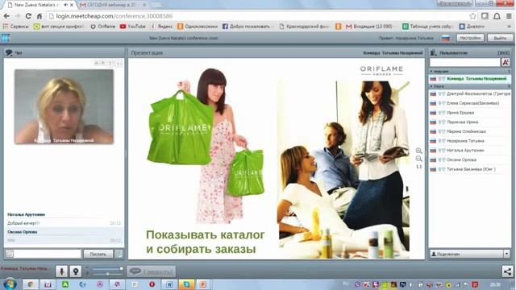The image size is (516, 290).
Task: Open Word from the taskbar
Action: [169, 284]
